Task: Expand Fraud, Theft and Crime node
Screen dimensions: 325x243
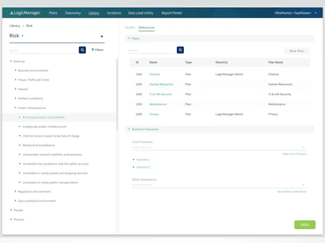Action: 15,79
